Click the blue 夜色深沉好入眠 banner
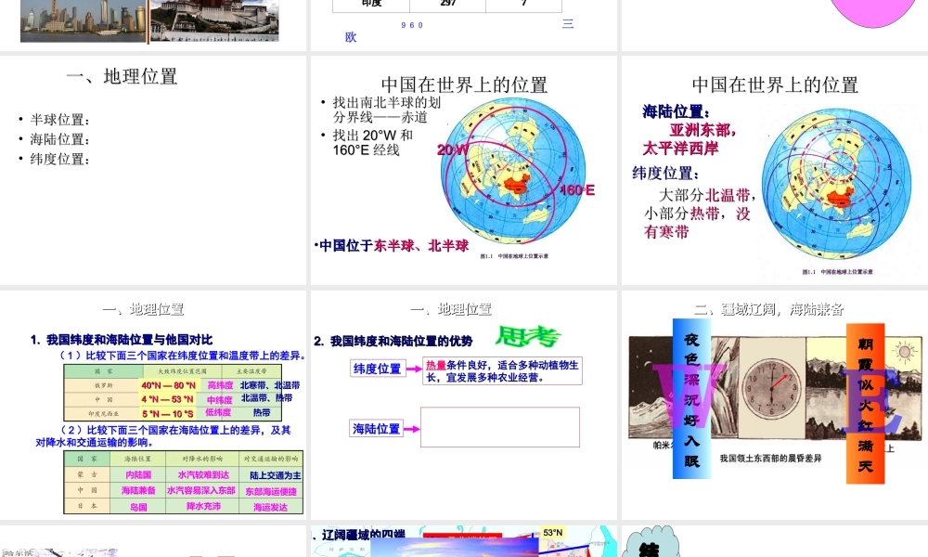The width and height of the screenshot is (928, 557). click(692, 398)
